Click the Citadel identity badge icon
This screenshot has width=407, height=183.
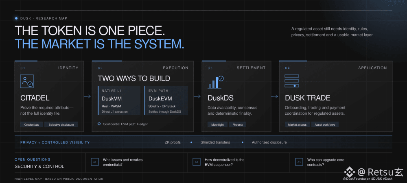(27, 81)
